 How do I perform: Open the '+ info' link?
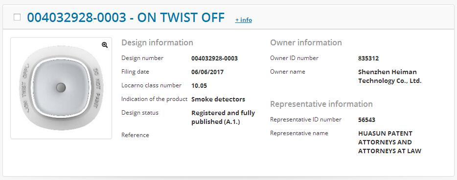(x=244, y=20)
